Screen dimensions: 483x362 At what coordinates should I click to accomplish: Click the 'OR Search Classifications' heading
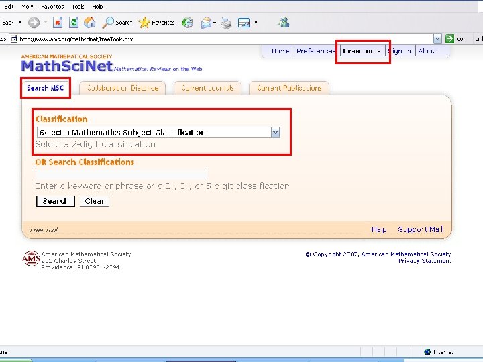click(85, 162)
